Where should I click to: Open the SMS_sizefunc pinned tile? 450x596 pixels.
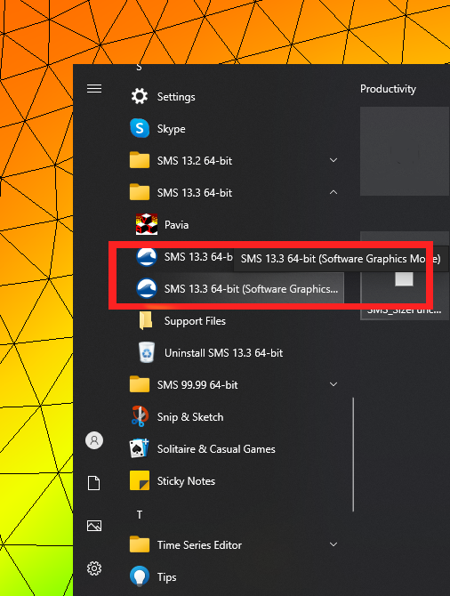405,276
